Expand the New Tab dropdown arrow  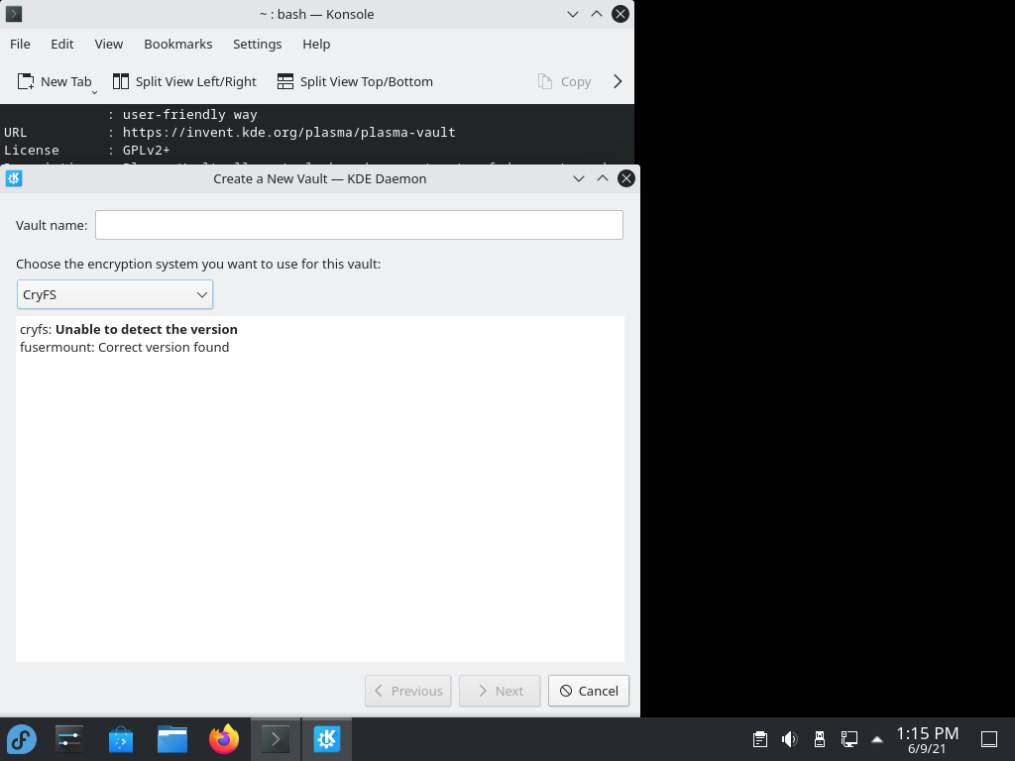point(94,92)
